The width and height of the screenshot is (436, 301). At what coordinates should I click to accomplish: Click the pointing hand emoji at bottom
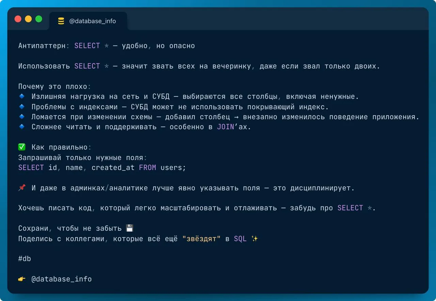click(22, 279)
